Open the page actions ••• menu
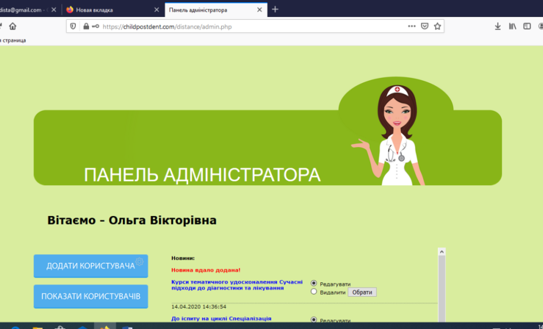Screen dimensions: 543x329 [411, 25]
